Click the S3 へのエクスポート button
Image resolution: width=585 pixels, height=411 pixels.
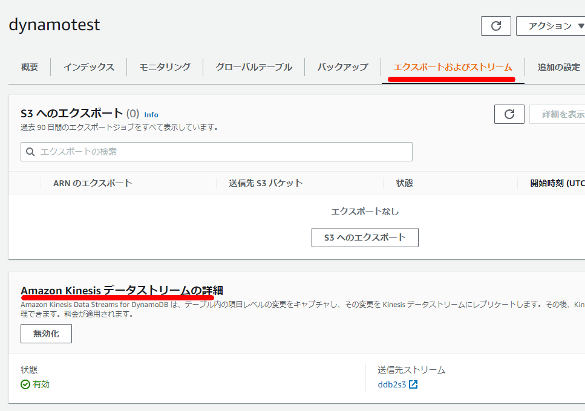point(365,238)
